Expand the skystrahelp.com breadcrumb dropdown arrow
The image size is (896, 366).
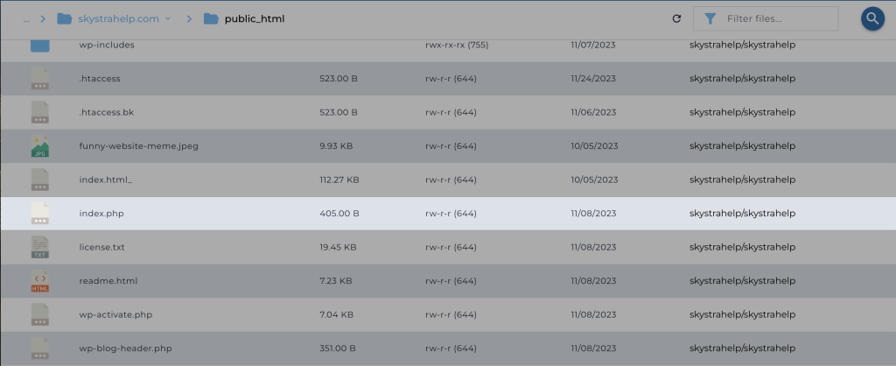[x=167, y=18]
